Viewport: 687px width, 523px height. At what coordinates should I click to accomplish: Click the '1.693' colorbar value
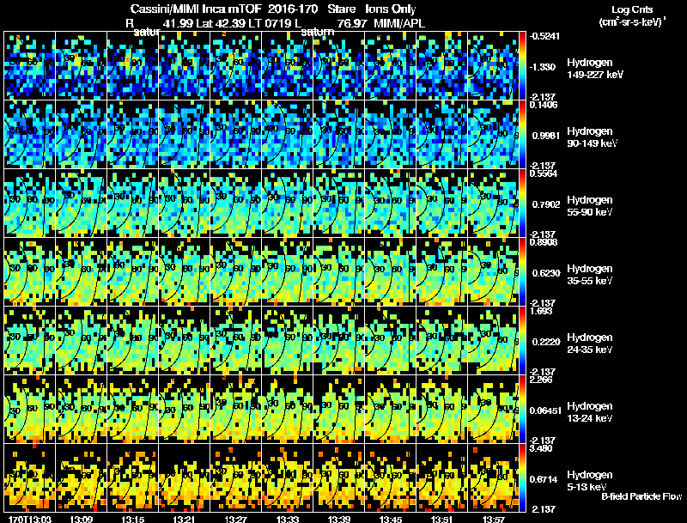[x=541, y=311]
